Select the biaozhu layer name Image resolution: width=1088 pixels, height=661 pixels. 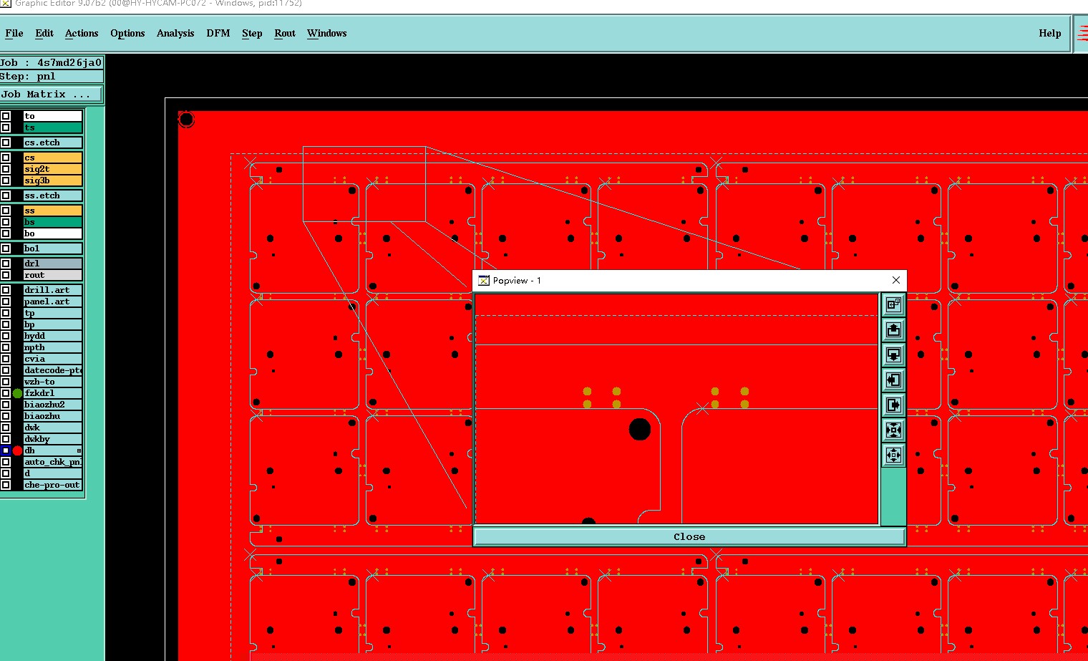click(53, 416)
